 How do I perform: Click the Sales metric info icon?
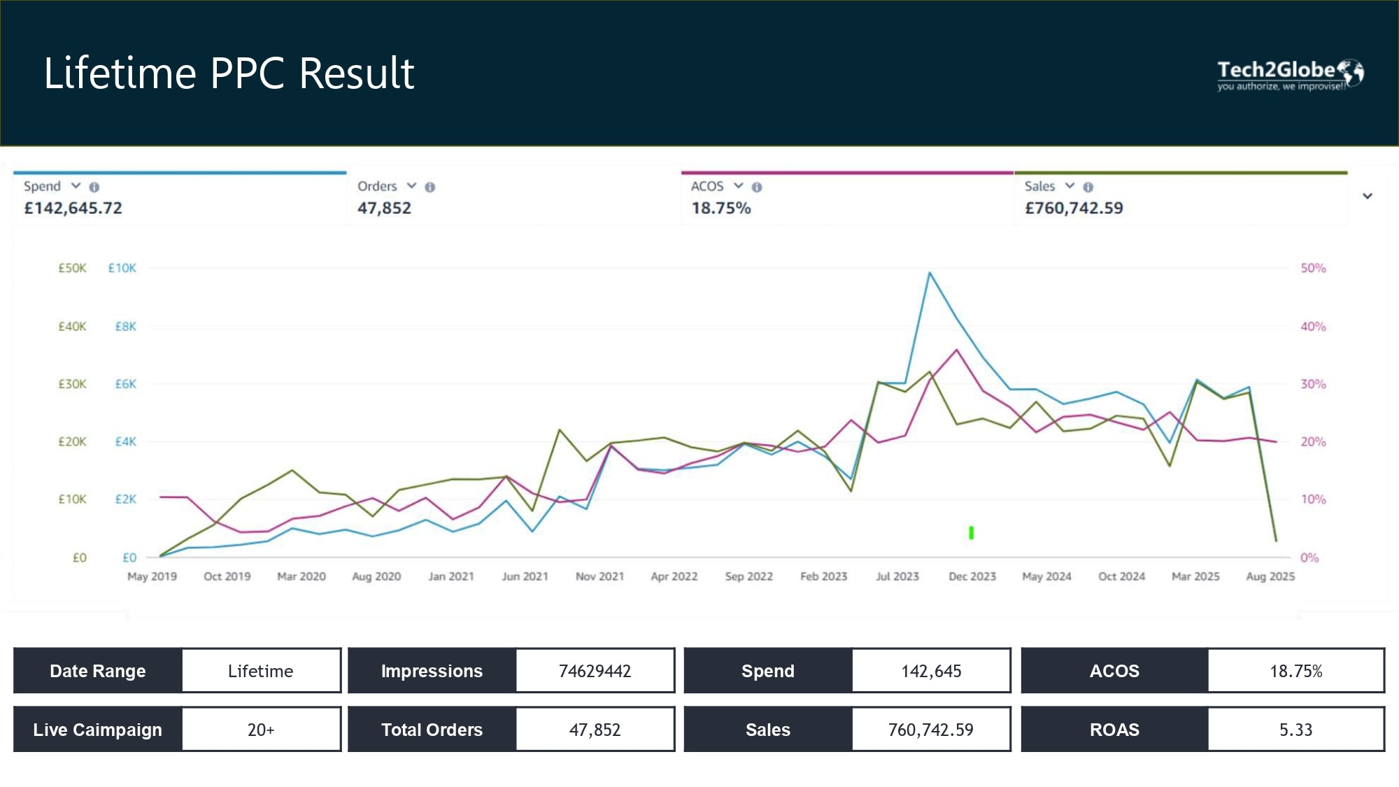tap(1088, 187)
